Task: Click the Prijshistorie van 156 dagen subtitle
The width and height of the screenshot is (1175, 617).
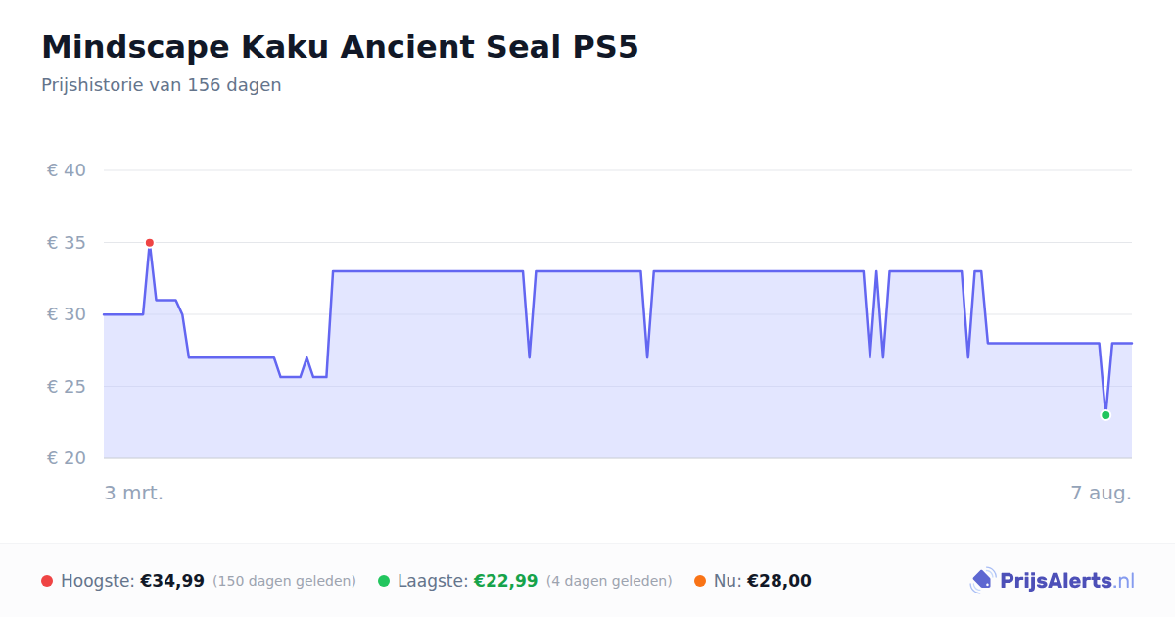Action: 162,85
